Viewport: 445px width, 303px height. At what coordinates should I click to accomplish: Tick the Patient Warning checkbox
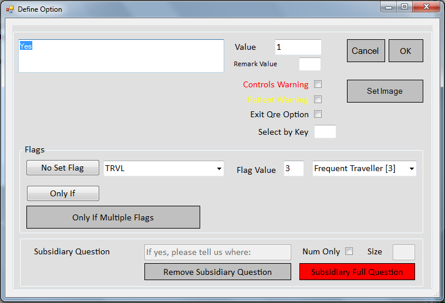coord(318,100)
